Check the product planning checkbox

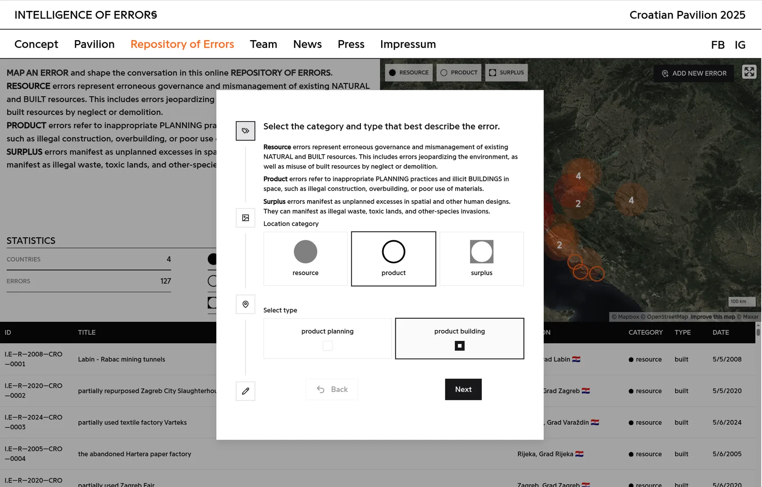click(328, 346)
